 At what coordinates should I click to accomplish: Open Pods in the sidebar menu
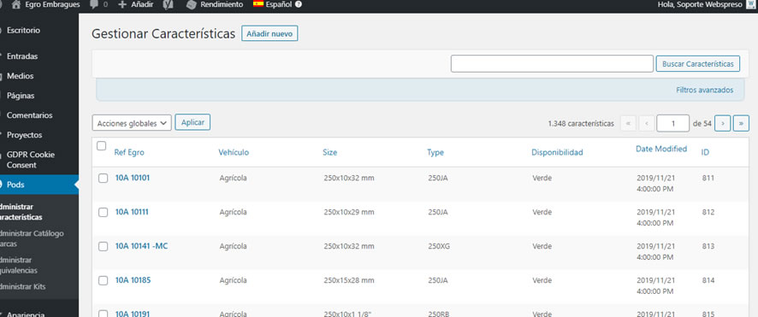click(x=39, y=185)
